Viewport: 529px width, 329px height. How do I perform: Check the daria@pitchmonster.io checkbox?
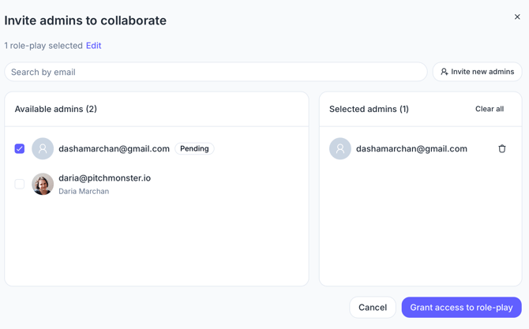click(20, 184)
